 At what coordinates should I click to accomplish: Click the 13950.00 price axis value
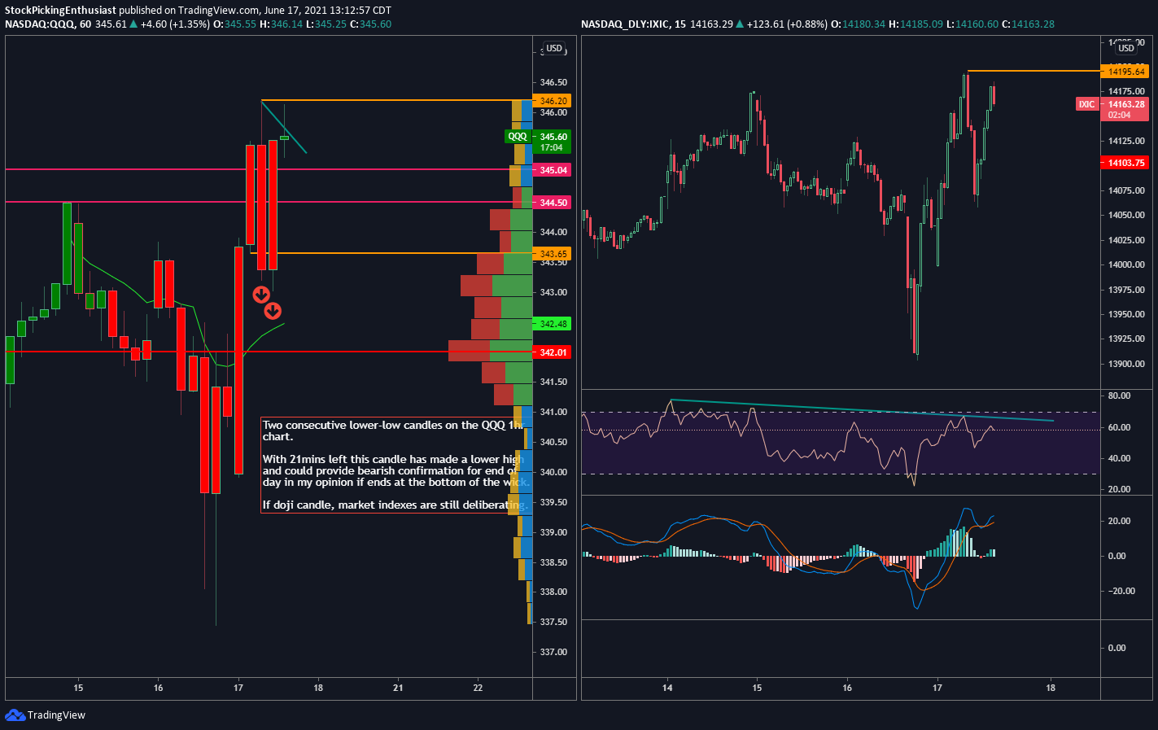pos(1126,314)
